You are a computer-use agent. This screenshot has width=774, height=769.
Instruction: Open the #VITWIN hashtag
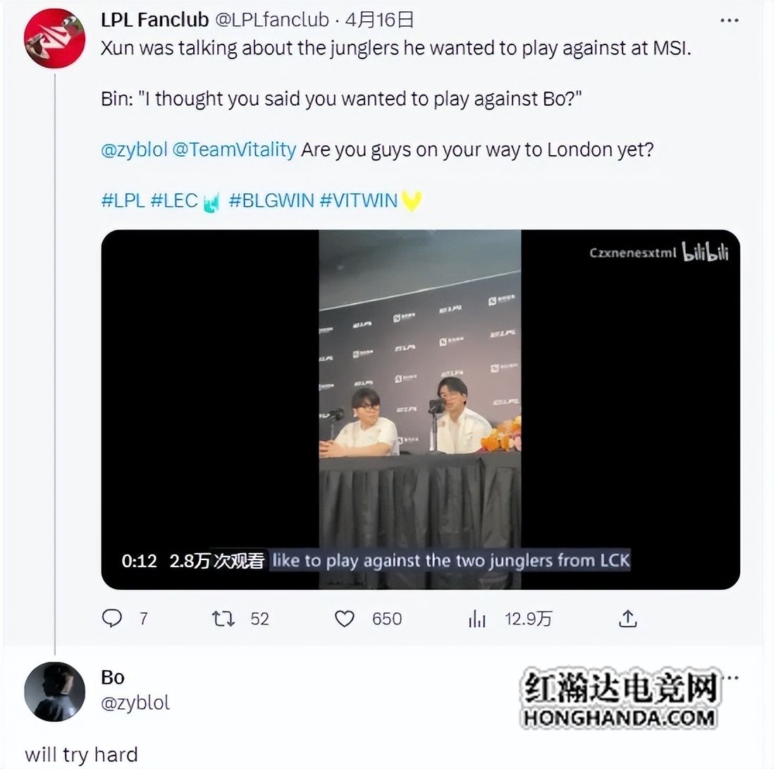pos(358,200)
